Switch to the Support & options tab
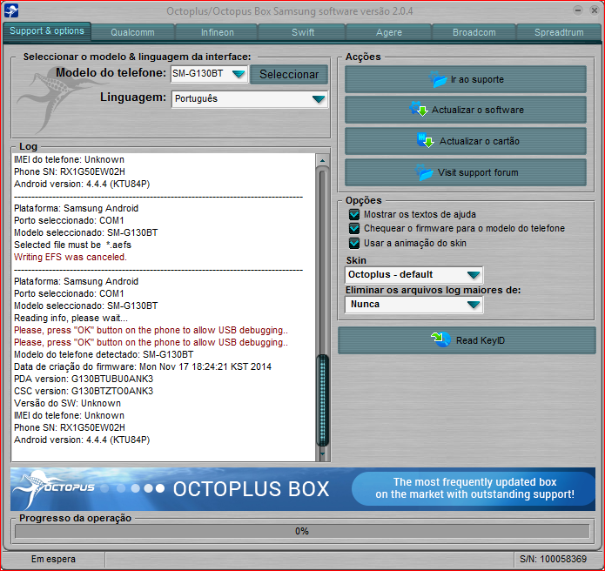 [x=47, y=30]
